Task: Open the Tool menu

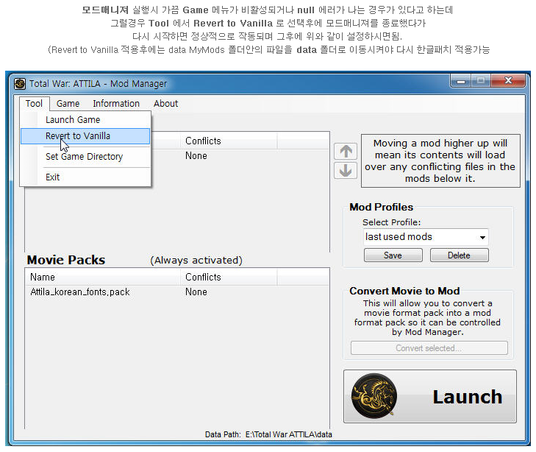Action: (34, 104)
